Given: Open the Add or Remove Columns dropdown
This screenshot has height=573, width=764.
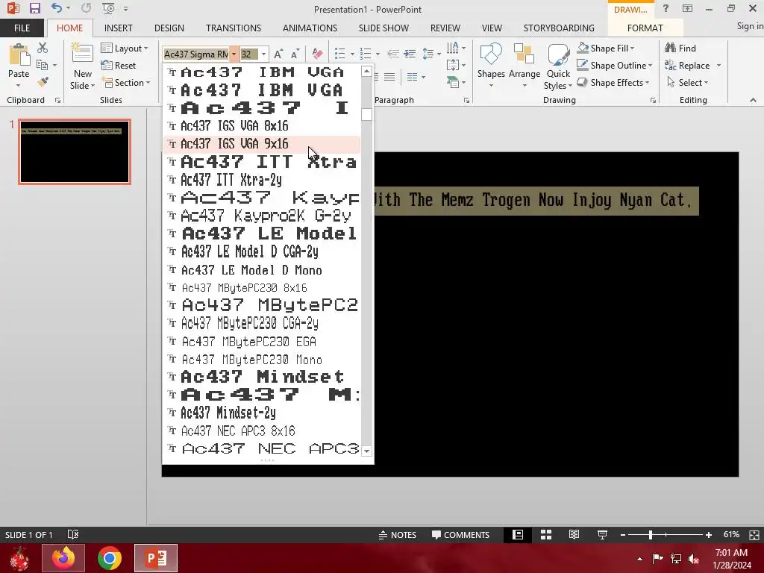Looking at the screenshot, I should (x=416, y=77).
